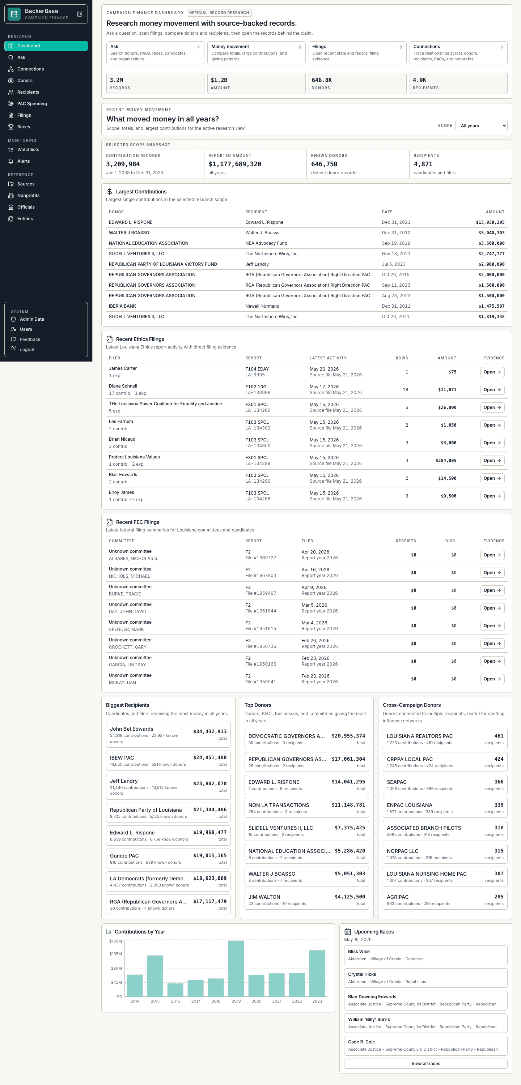Click File #1959467 report text
The image size is (521, 1085).
coord(260,593)
